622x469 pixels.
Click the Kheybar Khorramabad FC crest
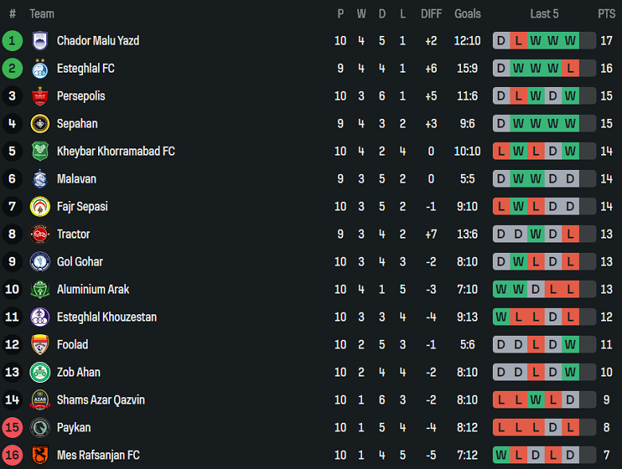pos(40,152)
